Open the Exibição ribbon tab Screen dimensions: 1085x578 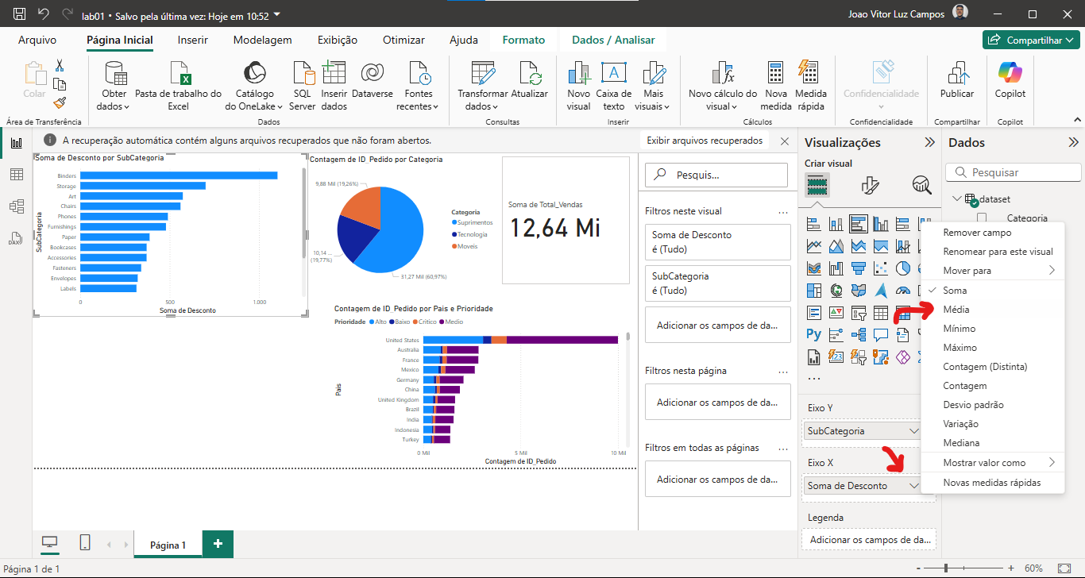[x=338, y=40]
